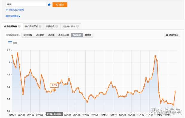Click the help icon beside 线上推广排名
185x118 pixels.
78,26
